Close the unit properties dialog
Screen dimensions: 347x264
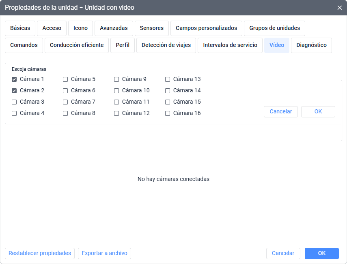(340, 8)
